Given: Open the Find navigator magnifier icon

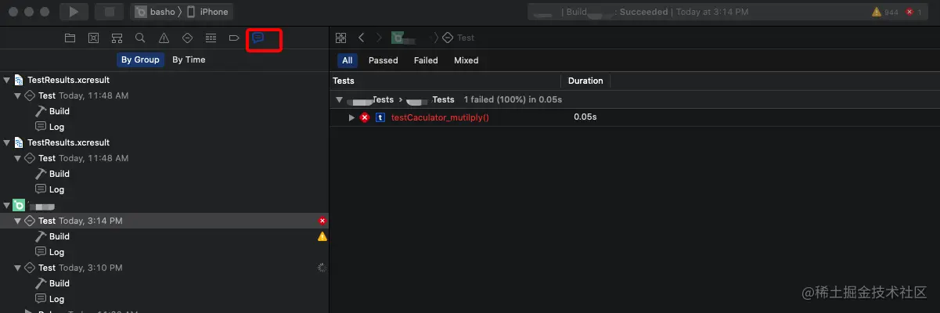Looking at the screenshot, I should click(140, 38).
